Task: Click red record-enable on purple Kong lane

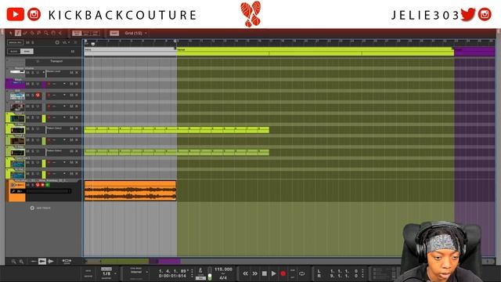Action: 49,84
